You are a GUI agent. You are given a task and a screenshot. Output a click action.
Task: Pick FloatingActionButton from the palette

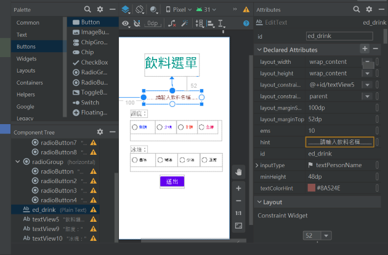93,112
